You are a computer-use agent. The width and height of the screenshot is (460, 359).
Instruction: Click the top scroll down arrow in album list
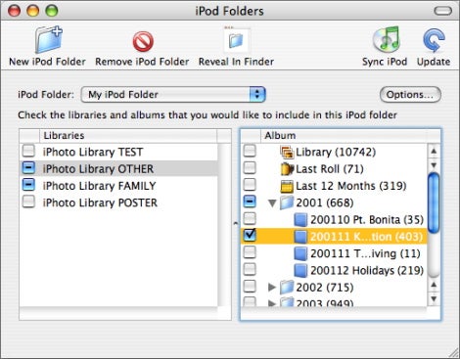click(x=434, y=165)
